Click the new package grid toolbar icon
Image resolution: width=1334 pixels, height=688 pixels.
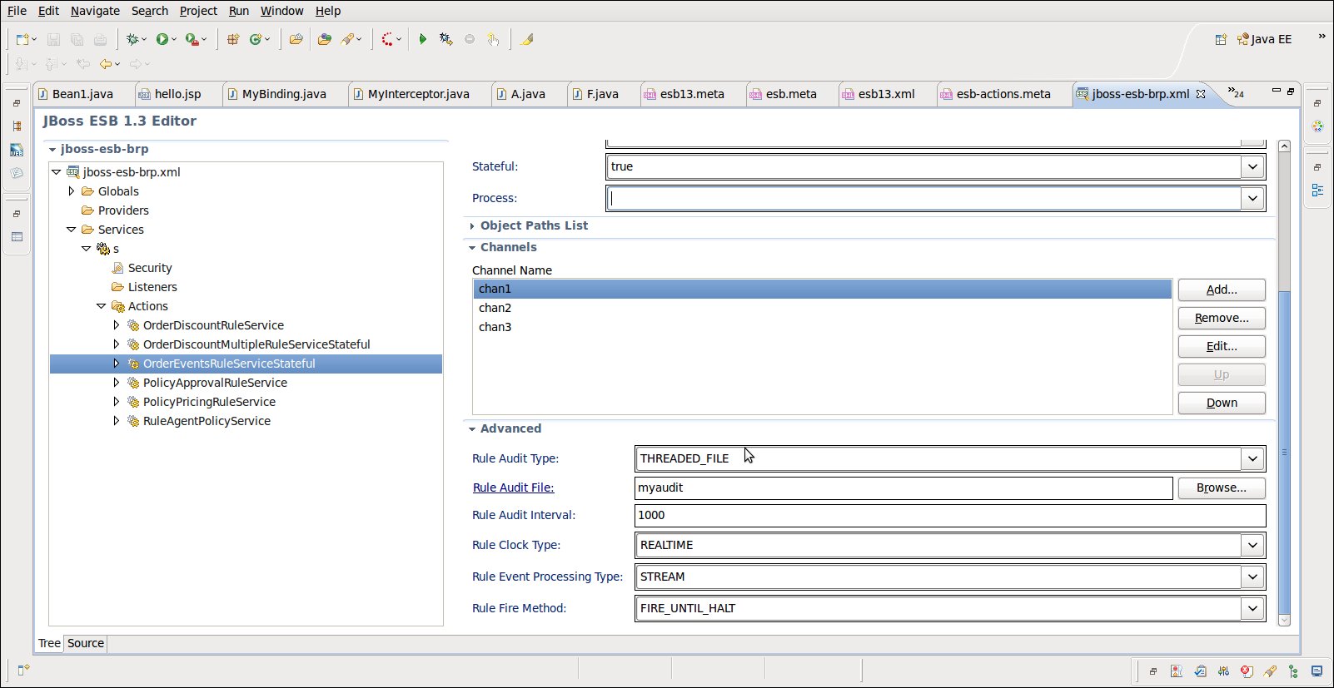pos(233,39)
